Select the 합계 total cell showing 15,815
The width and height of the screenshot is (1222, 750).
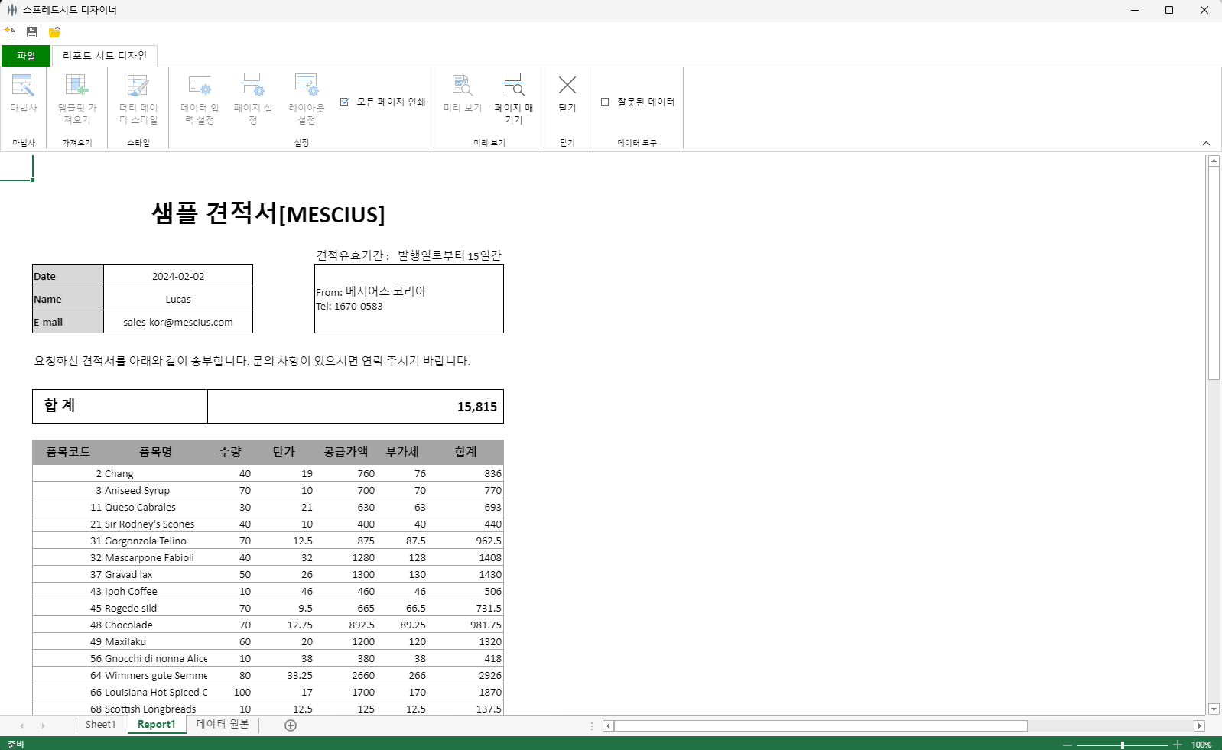(x=355, y=407)
